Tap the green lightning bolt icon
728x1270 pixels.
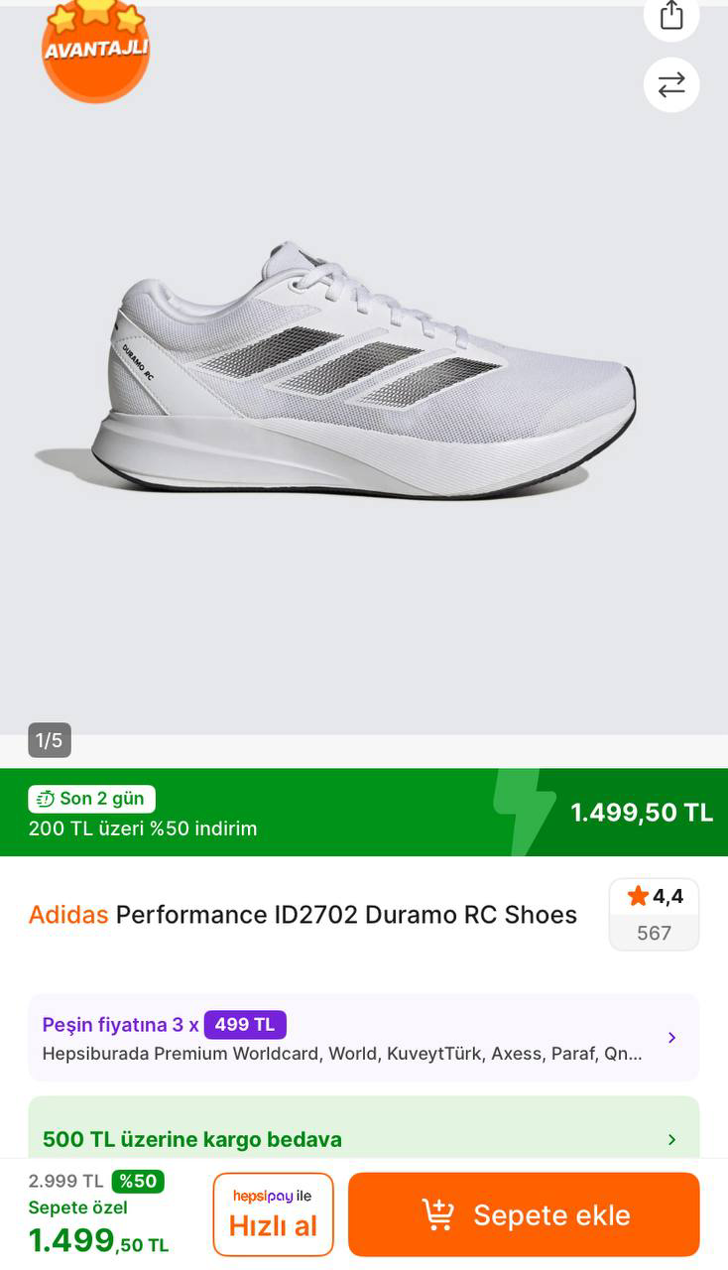(x=524, y=812)
